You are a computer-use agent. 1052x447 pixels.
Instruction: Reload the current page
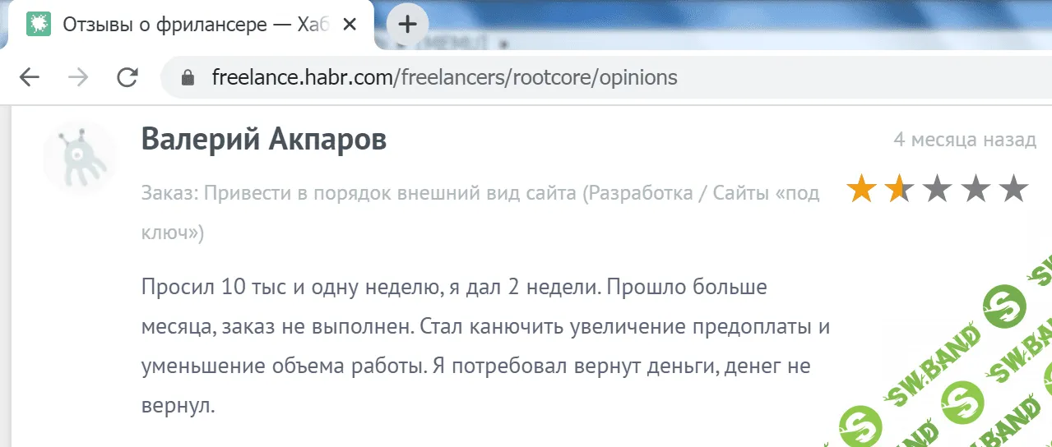(x=127, y=78)
